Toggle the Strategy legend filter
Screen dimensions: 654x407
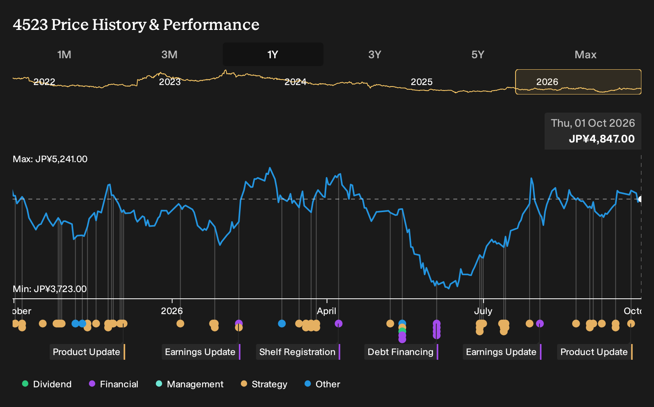click(x=264, y=384)
